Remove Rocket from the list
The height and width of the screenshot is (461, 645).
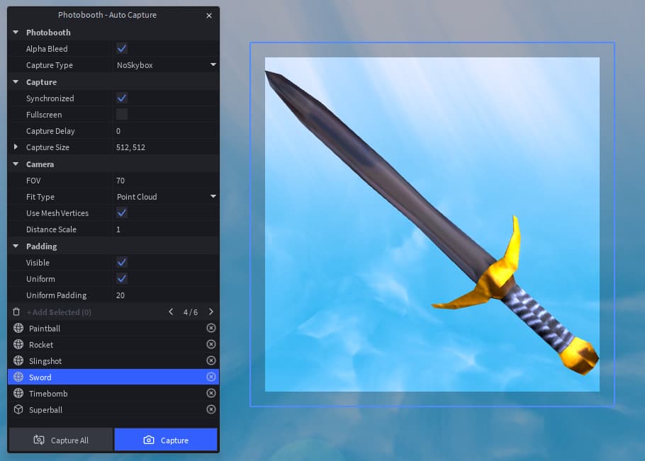click(x=211, y=344)
